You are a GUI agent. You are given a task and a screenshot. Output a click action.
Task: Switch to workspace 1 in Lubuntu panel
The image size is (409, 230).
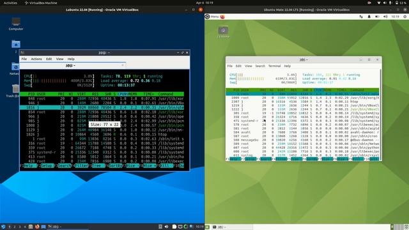point(10,227)
